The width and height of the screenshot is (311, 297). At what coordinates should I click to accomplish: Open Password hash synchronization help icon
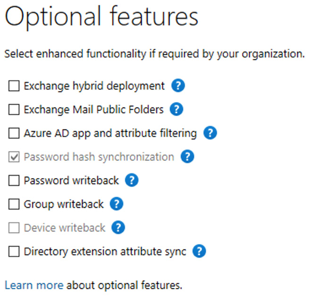187,157
